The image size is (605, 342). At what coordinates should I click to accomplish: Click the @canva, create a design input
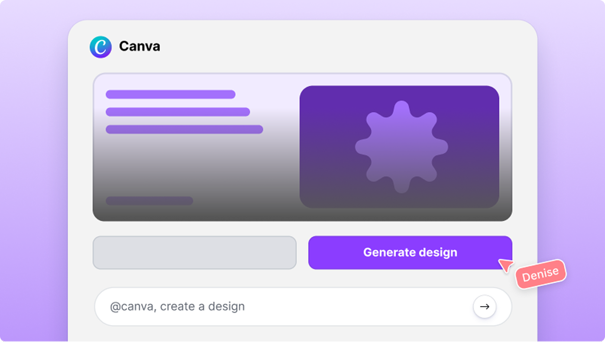pos(303,307)
